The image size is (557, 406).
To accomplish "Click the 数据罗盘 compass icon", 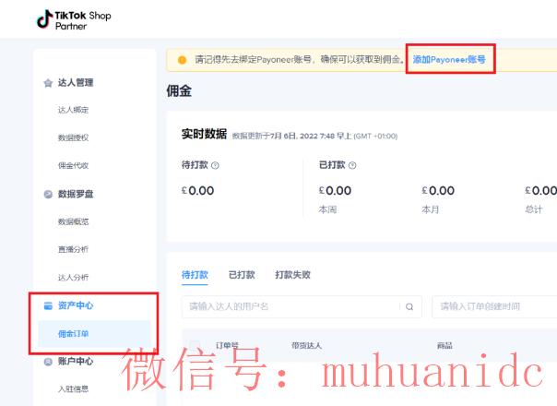I will pos(48,195).
